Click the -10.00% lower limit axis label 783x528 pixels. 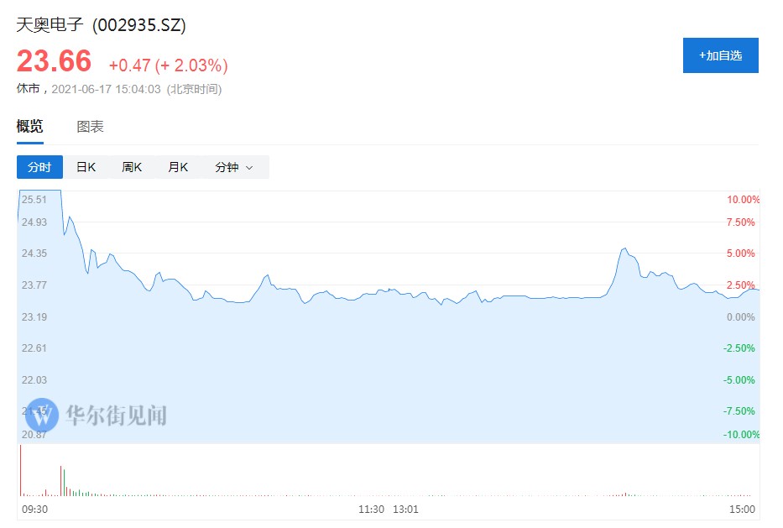[x=740, y=434]
